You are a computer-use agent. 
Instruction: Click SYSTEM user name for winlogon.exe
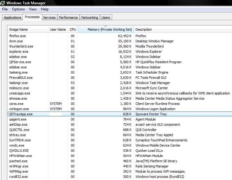(x=56, y=109)
